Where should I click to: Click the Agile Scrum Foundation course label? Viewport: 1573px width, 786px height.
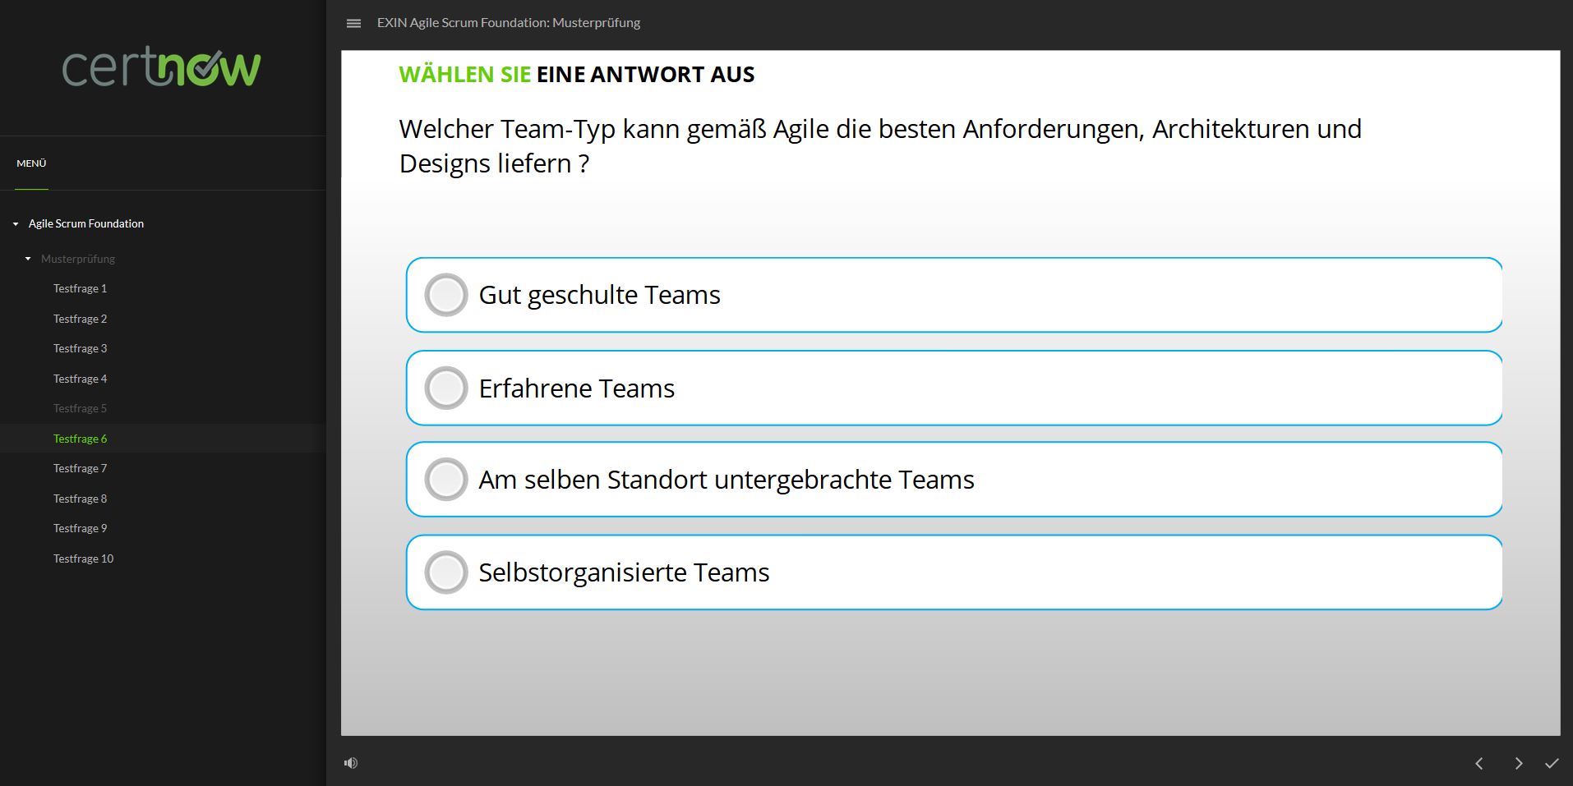(86, 223)
